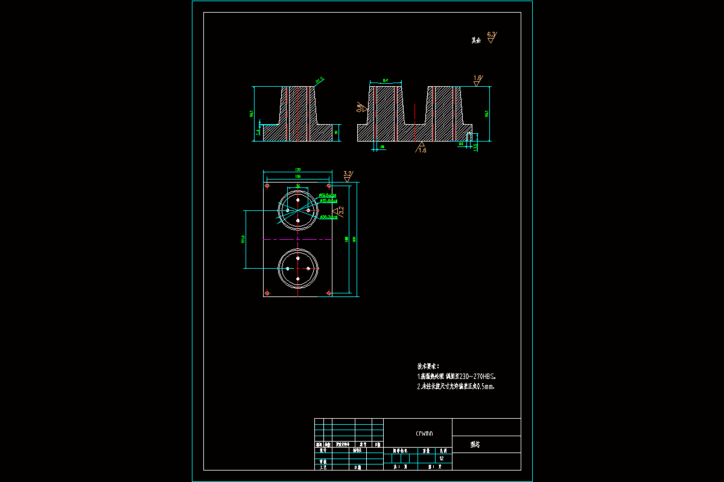Click the 'crwmn' text in title block
The image size is (724, 482).
point(424,433)
